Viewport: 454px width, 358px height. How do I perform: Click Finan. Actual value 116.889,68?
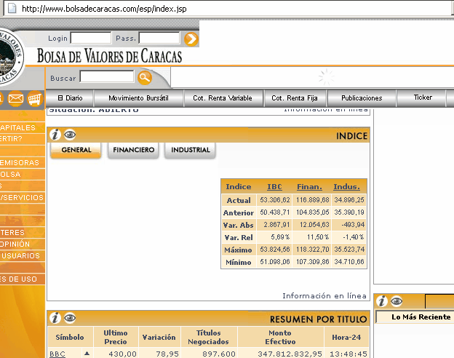pyautogui.click(x=312, y=200)
